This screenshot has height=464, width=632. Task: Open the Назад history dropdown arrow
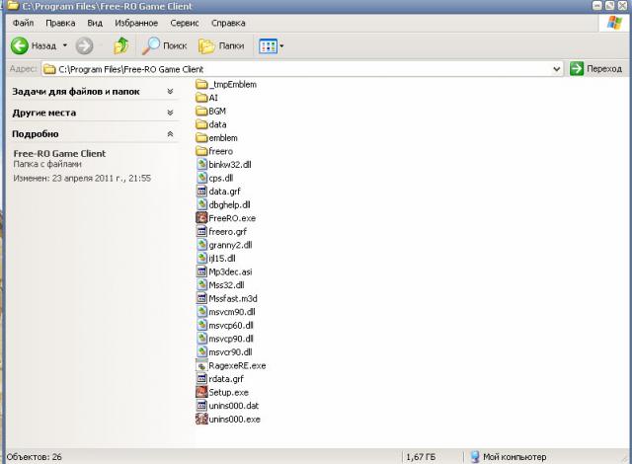click(65, 46)
